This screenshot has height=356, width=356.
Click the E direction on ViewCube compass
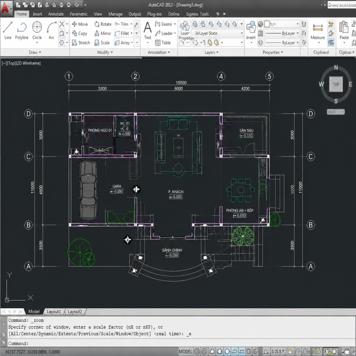350,84
